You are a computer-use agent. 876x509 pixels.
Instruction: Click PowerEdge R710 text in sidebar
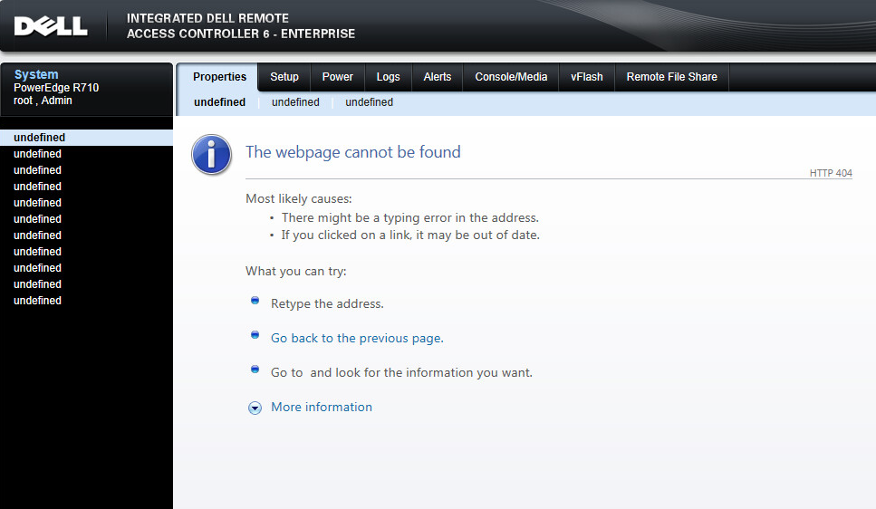[56, 88]
